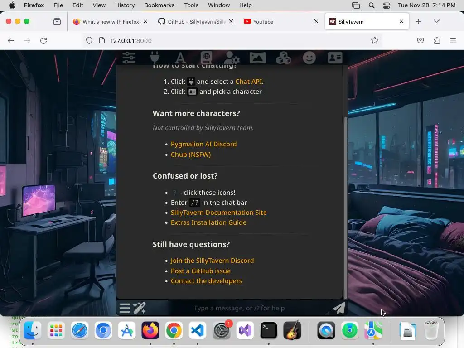
Task: Close the GitHub SillyTavern tab
Action: [x=231, y=21]
